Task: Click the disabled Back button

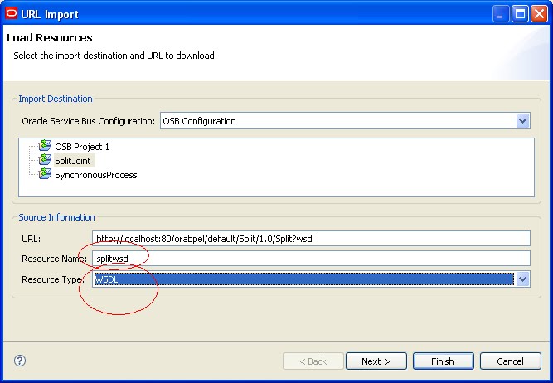Action: point(313,361)
